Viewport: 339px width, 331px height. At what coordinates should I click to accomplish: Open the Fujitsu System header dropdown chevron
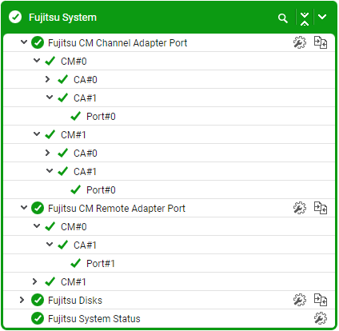click(322, 17)
